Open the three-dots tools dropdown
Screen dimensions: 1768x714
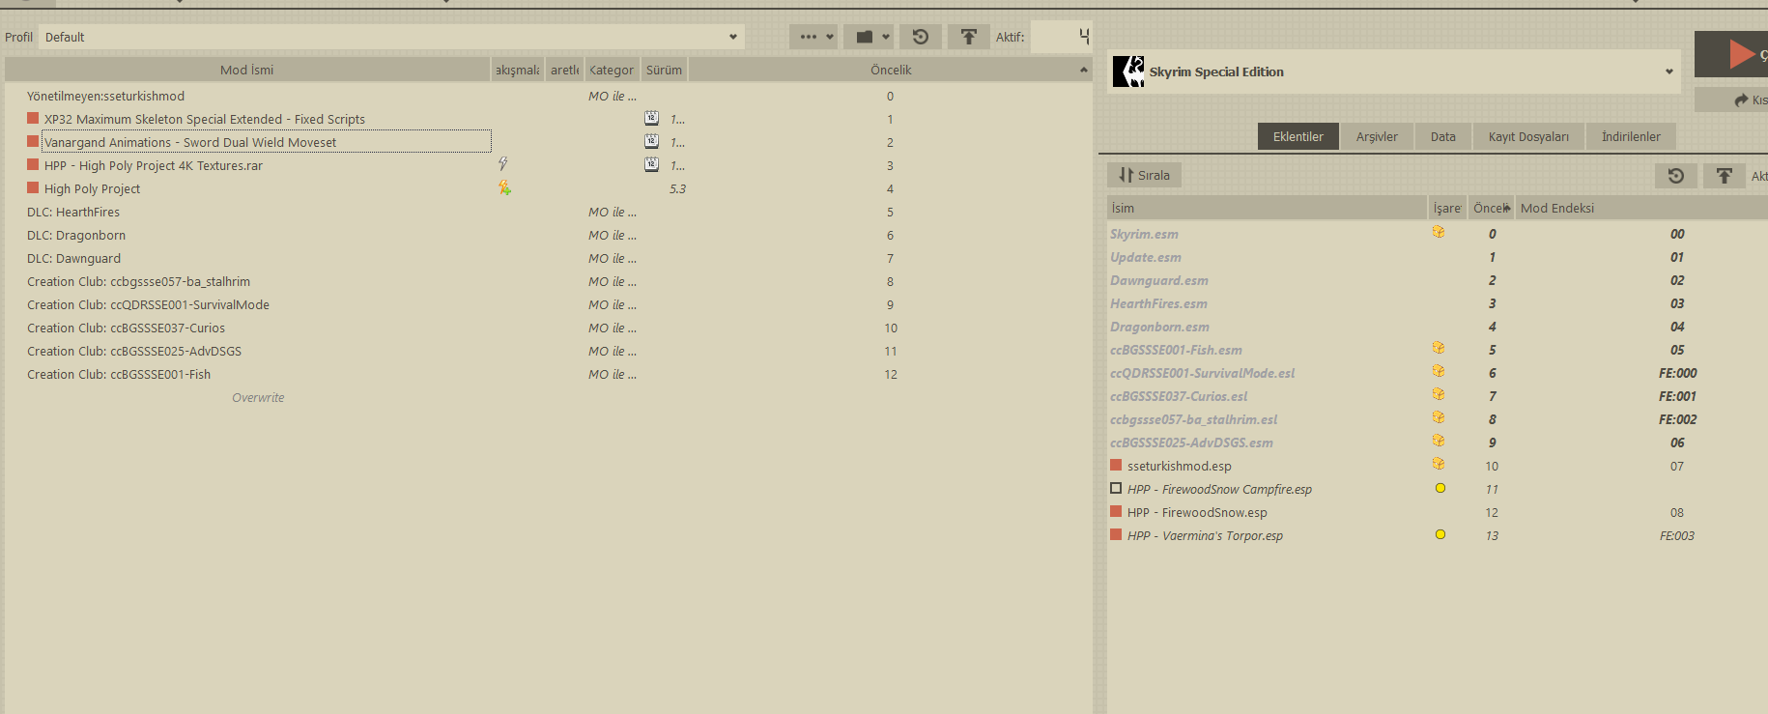tap(813, 37)
